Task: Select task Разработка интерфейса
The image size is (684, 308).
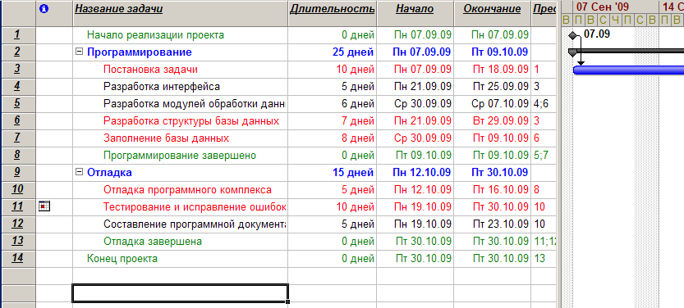Action: (162, 87)
